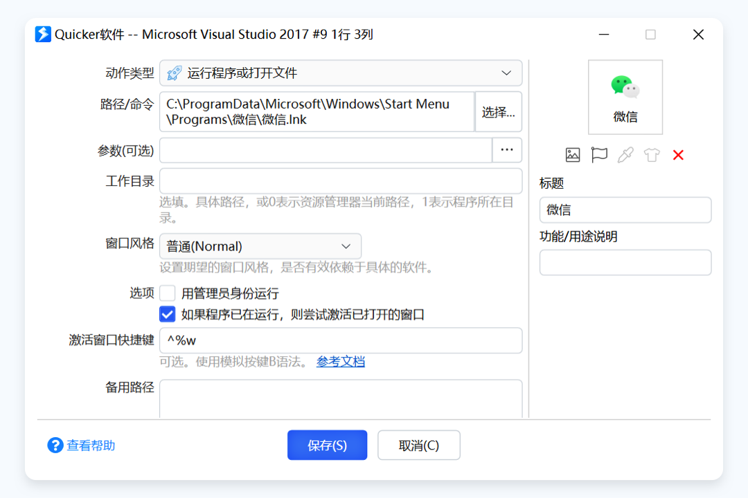Click the blue help question mark icon
Screen dimensions: 748x498
click(55, 445)
